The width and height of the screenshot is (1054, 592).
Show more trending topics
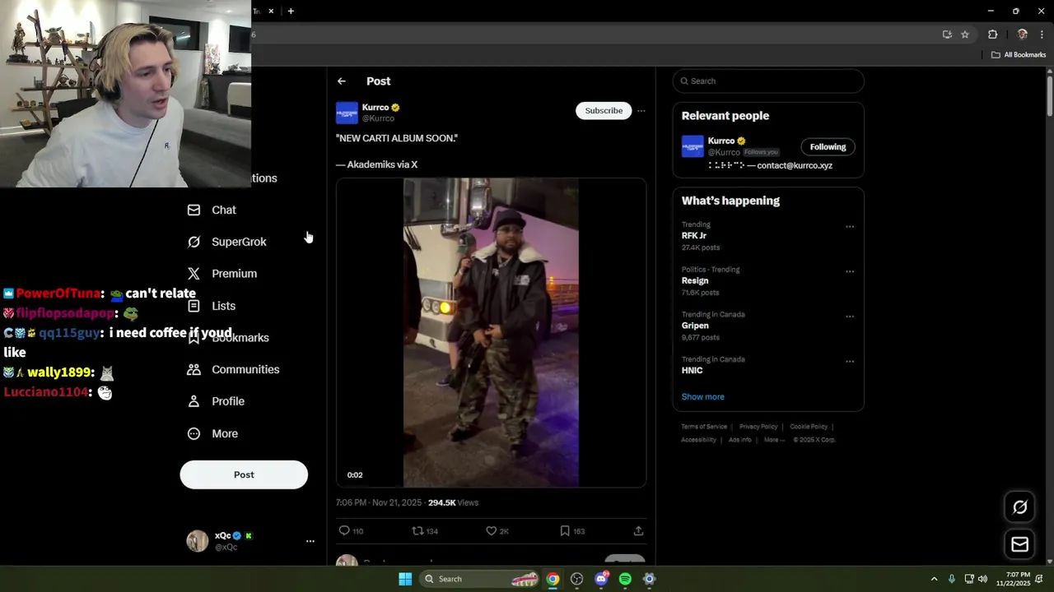point(702,396)
